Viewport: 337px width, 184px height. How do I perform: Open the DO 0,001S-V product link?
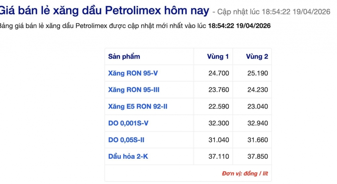(x=128, y=123)
